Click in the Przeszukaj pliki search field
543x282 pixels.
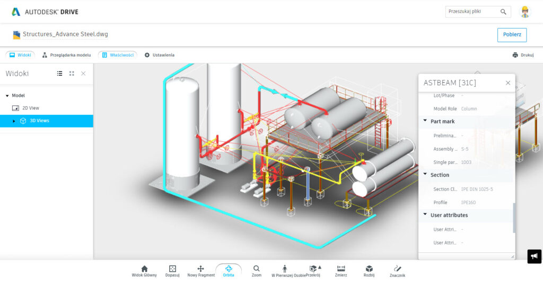click(x=472, y=12)
